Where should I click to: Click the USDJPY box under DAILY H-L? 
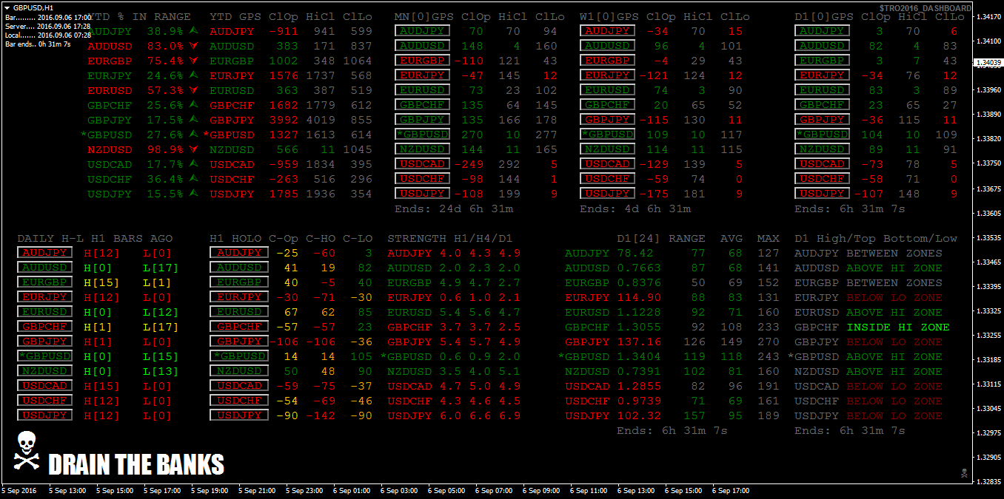click(x=44, y=415)
